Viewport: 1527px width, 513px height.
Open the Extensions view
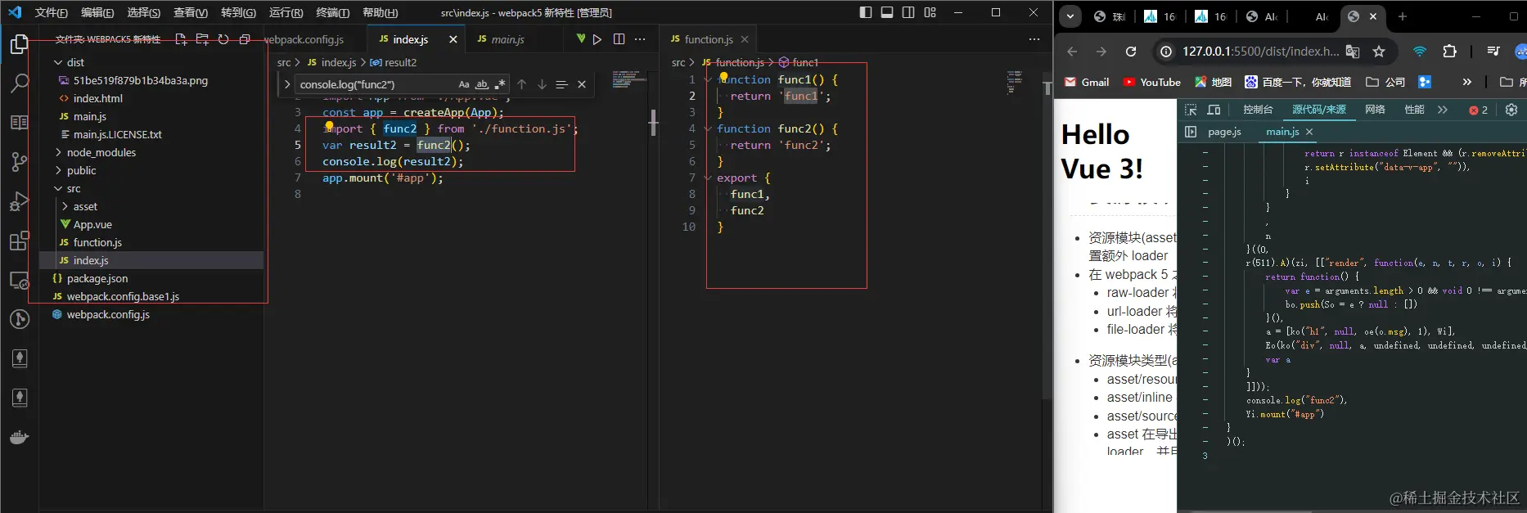pos(19,241)
